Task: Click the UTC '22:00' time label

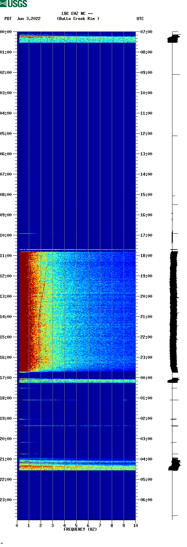Action: point(146,337)
